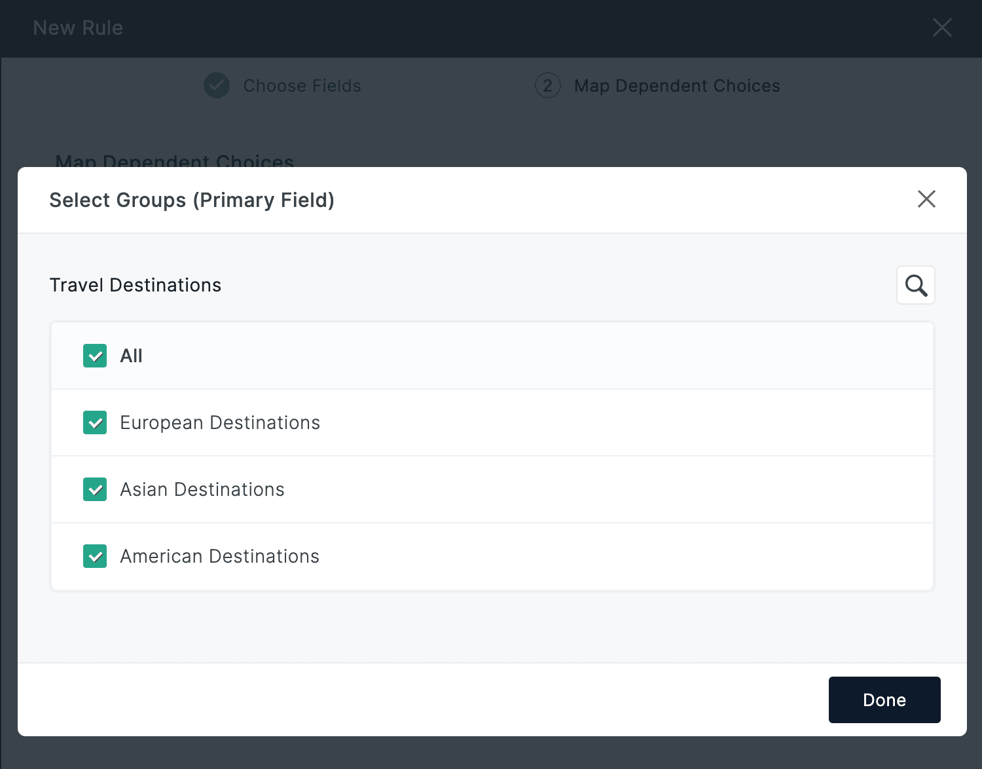Toggle the Asian Destinations checkbox
The height and width of the screenshot is (769, 982).
click(x=95, y=489)
